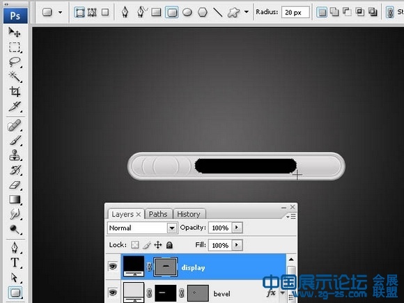The height and width of the screenshot is (303, 404).
Task: Select the Line tool in options bar
Action: pyautogui.click(x=218, y=12)
